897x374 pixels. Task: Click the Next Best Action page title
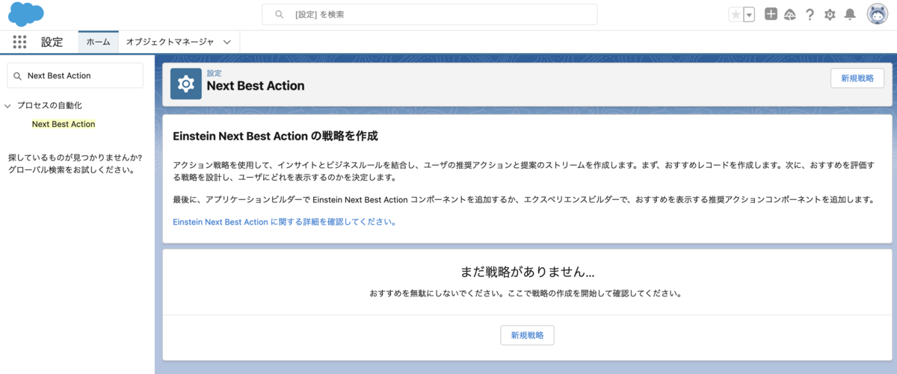pyautogui.click(x=256, y=86)
